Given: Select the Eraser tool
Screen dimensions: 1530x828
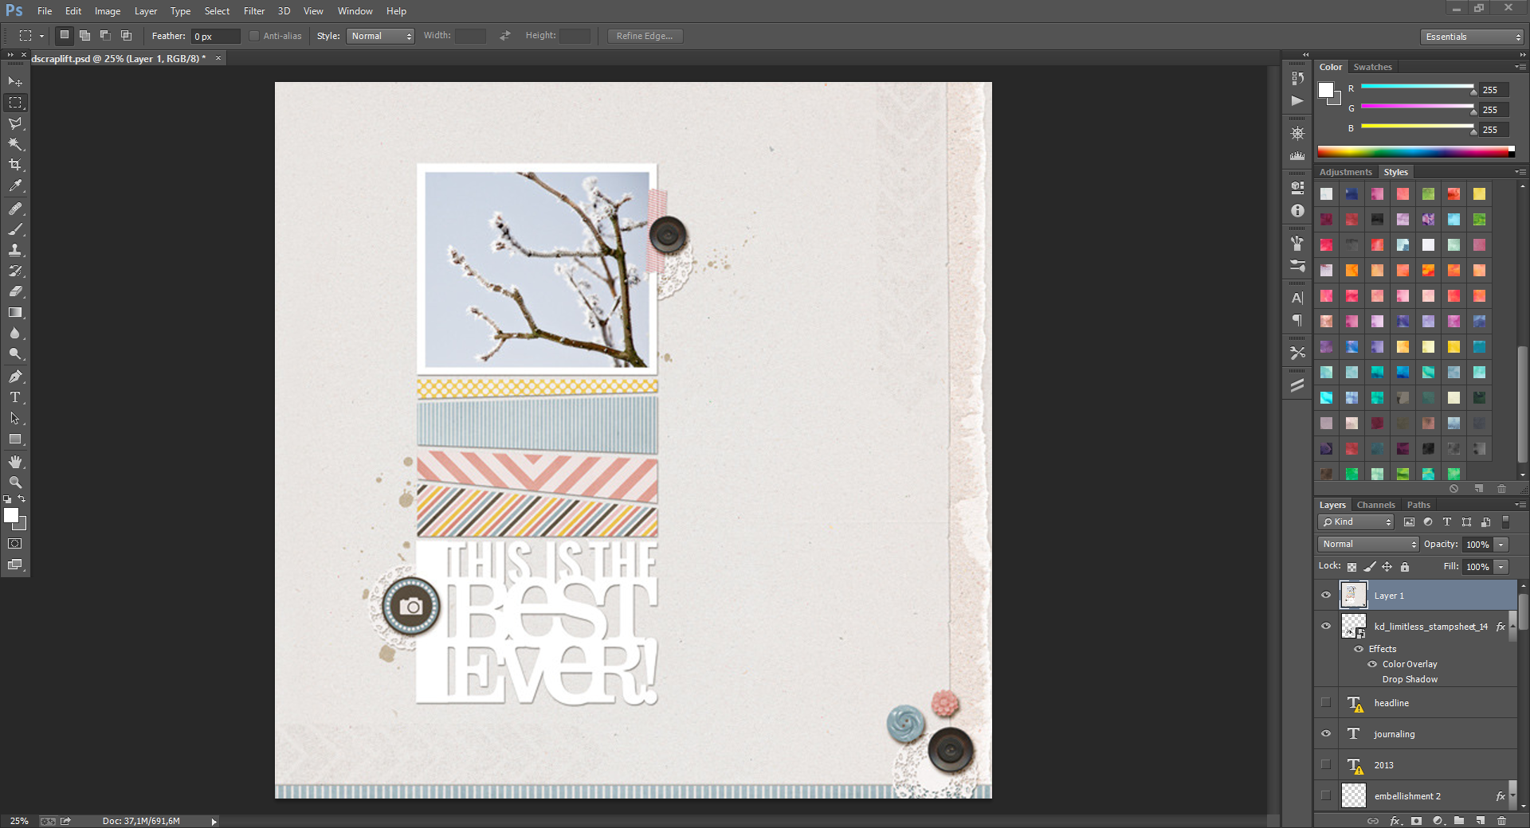Looking at the screenshot, I should point(15,291).
